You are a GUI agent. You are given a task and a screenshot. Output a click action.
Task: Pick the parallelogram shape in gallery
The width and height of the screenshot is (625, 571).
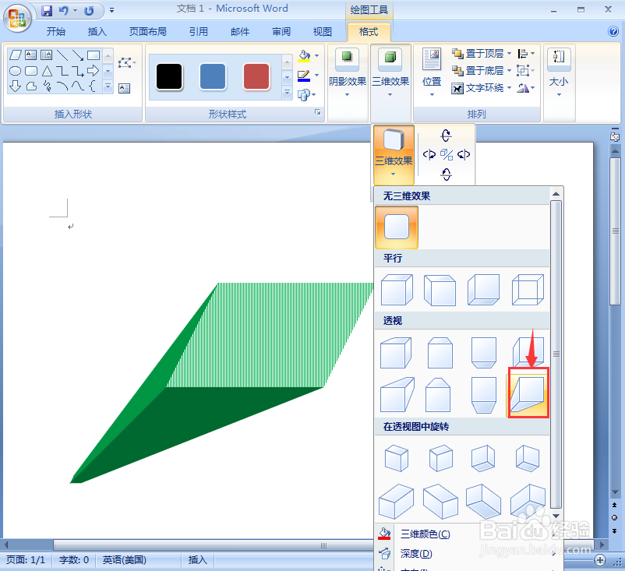coord(15,55)
